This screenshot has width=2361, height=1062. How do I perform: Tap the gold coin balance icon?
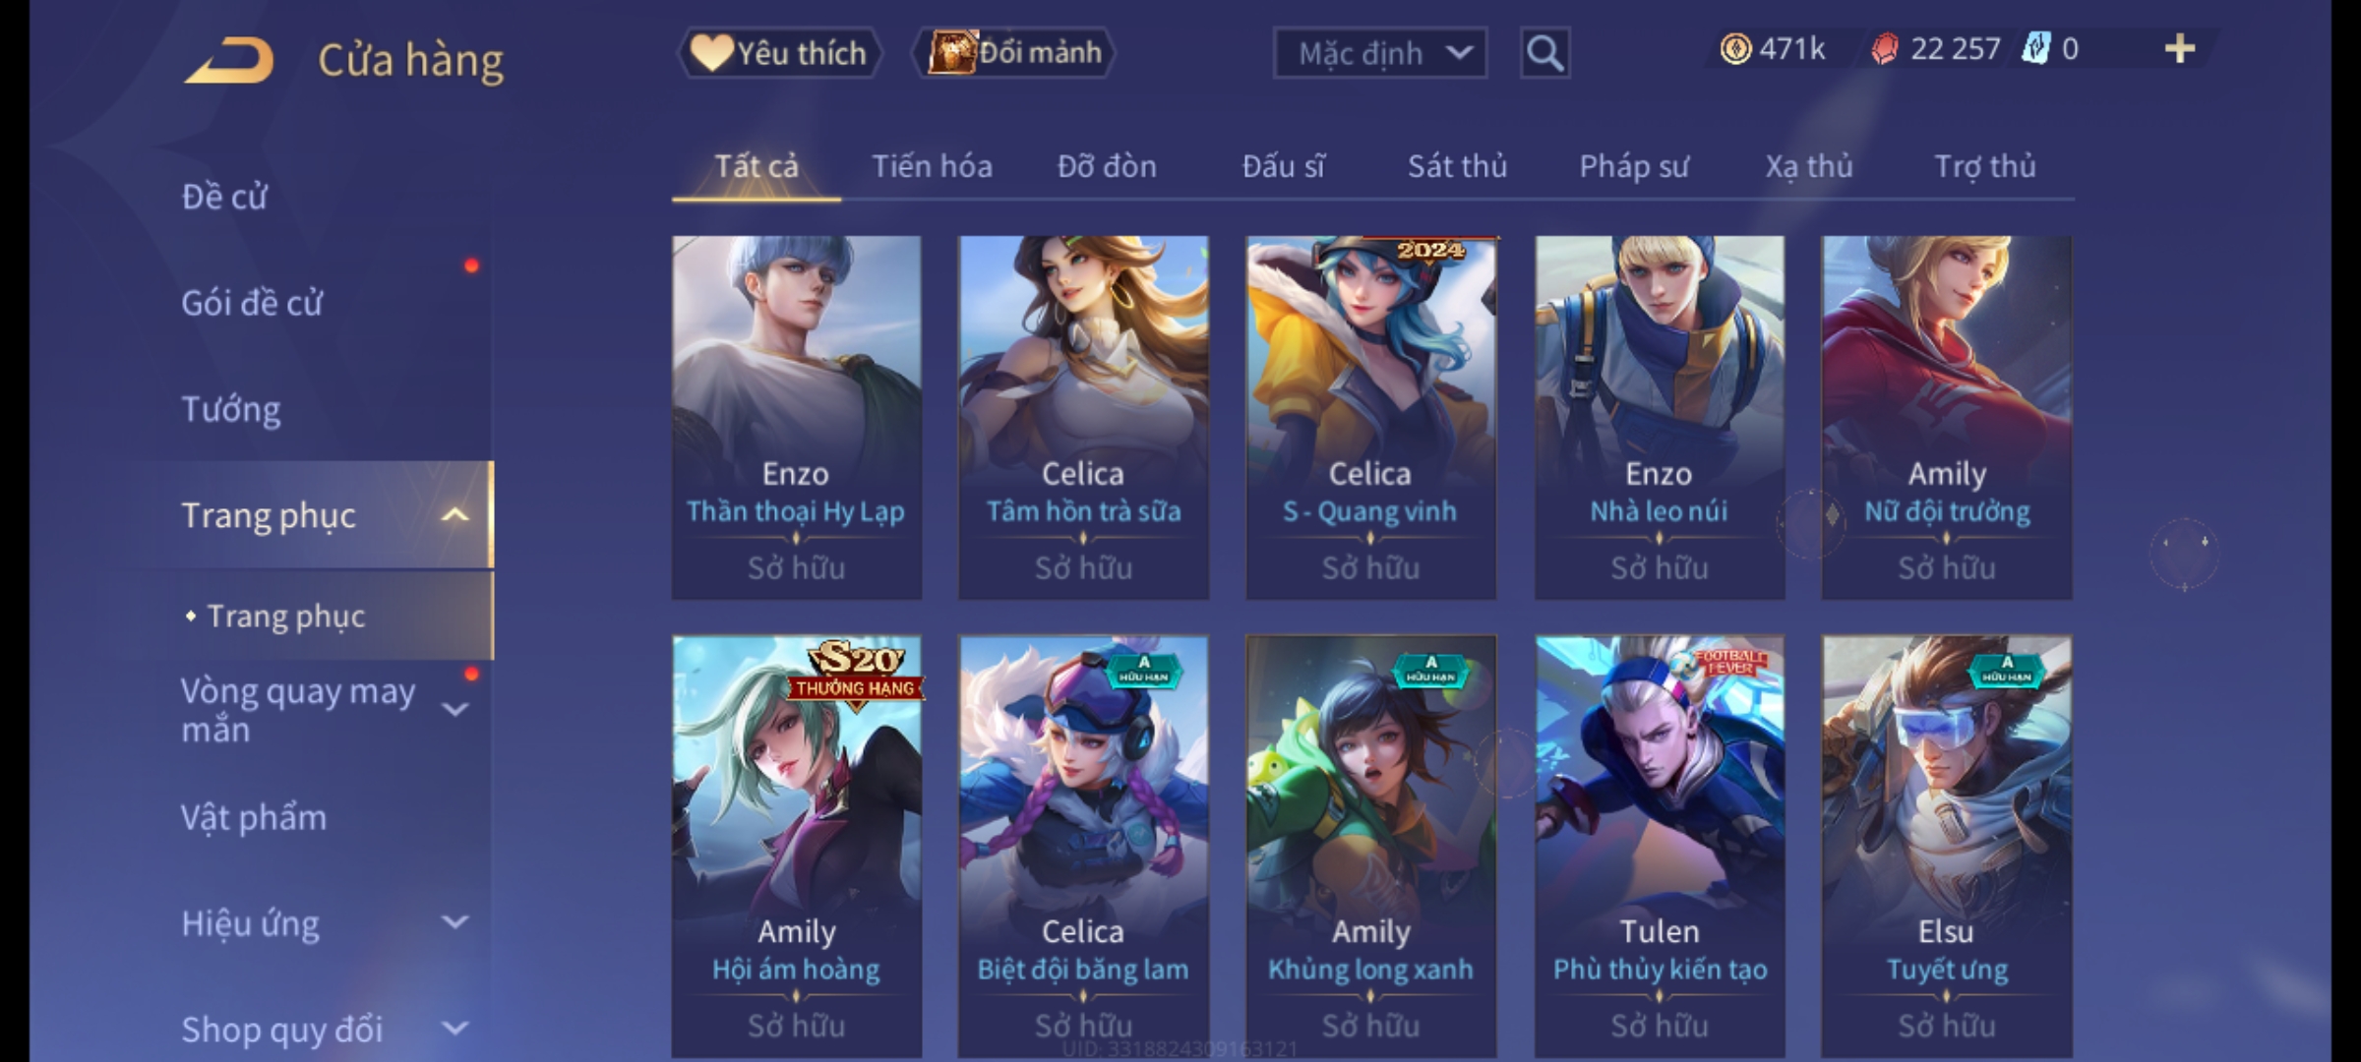pos(1735,48)
